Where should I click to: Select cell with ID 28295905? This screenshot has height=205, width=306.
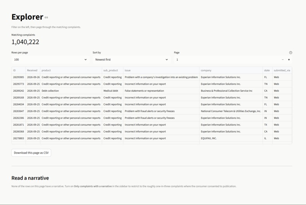coord(19,77)
